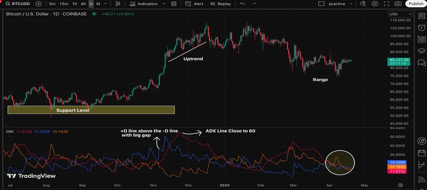Screen dimensions: 427x190
Task: Start bar Replay mode
Action: pos(221,4)
